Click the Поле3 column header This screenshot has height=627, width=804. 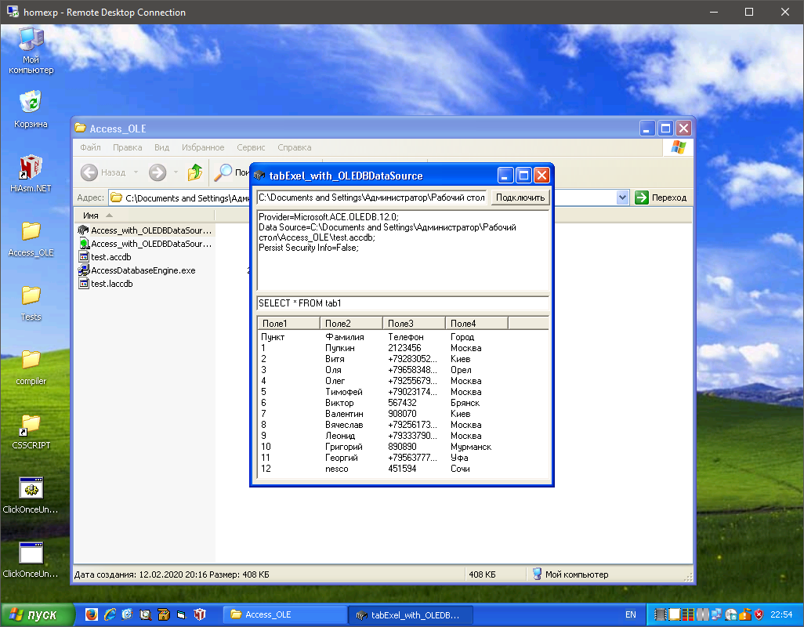[413, 323]
